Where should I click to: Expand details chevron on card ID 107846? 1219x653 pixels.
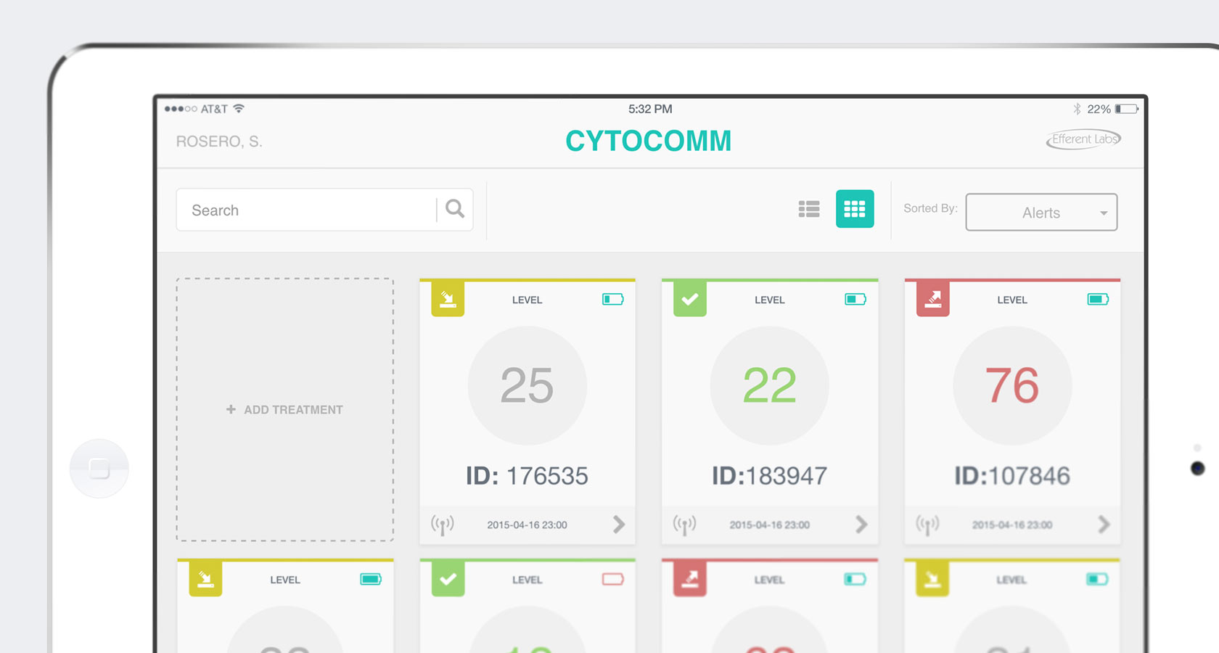[1105, 524]
